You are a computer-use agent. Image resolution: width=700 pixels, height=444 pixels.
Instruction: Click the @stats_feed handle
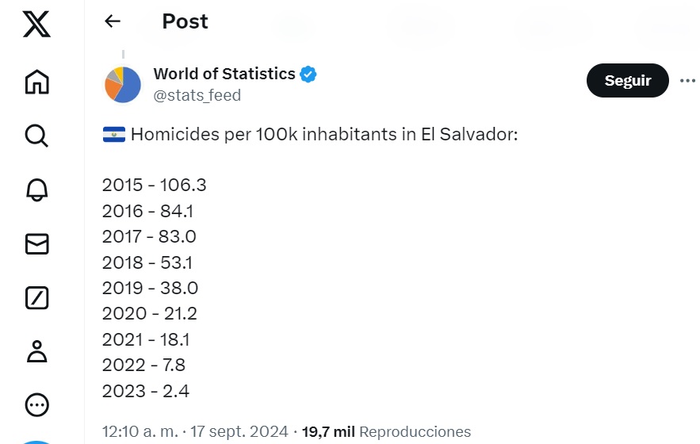tap(197, 95)
